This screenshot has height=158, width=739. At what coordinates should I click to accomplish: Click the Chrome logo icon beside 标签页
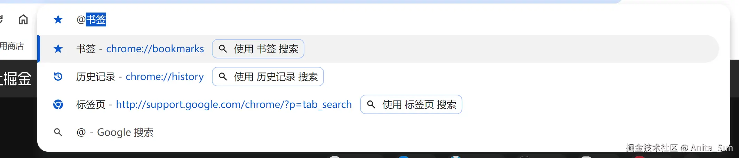click(x=58, y=104)
